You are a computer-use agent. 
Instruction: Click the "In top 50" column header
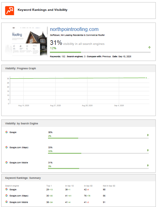pos(88,186)
